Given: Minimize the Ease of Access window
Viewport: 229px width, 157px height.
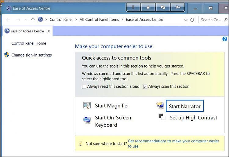Looking at the screenshot, I should 195,8.
